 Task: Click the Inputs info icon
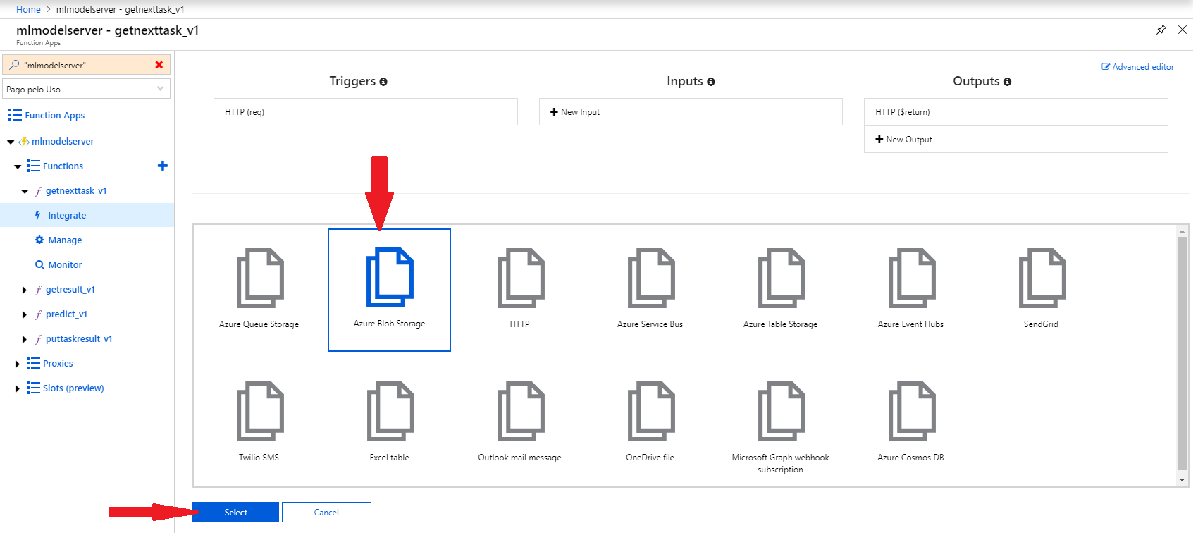tap(711, 82)
